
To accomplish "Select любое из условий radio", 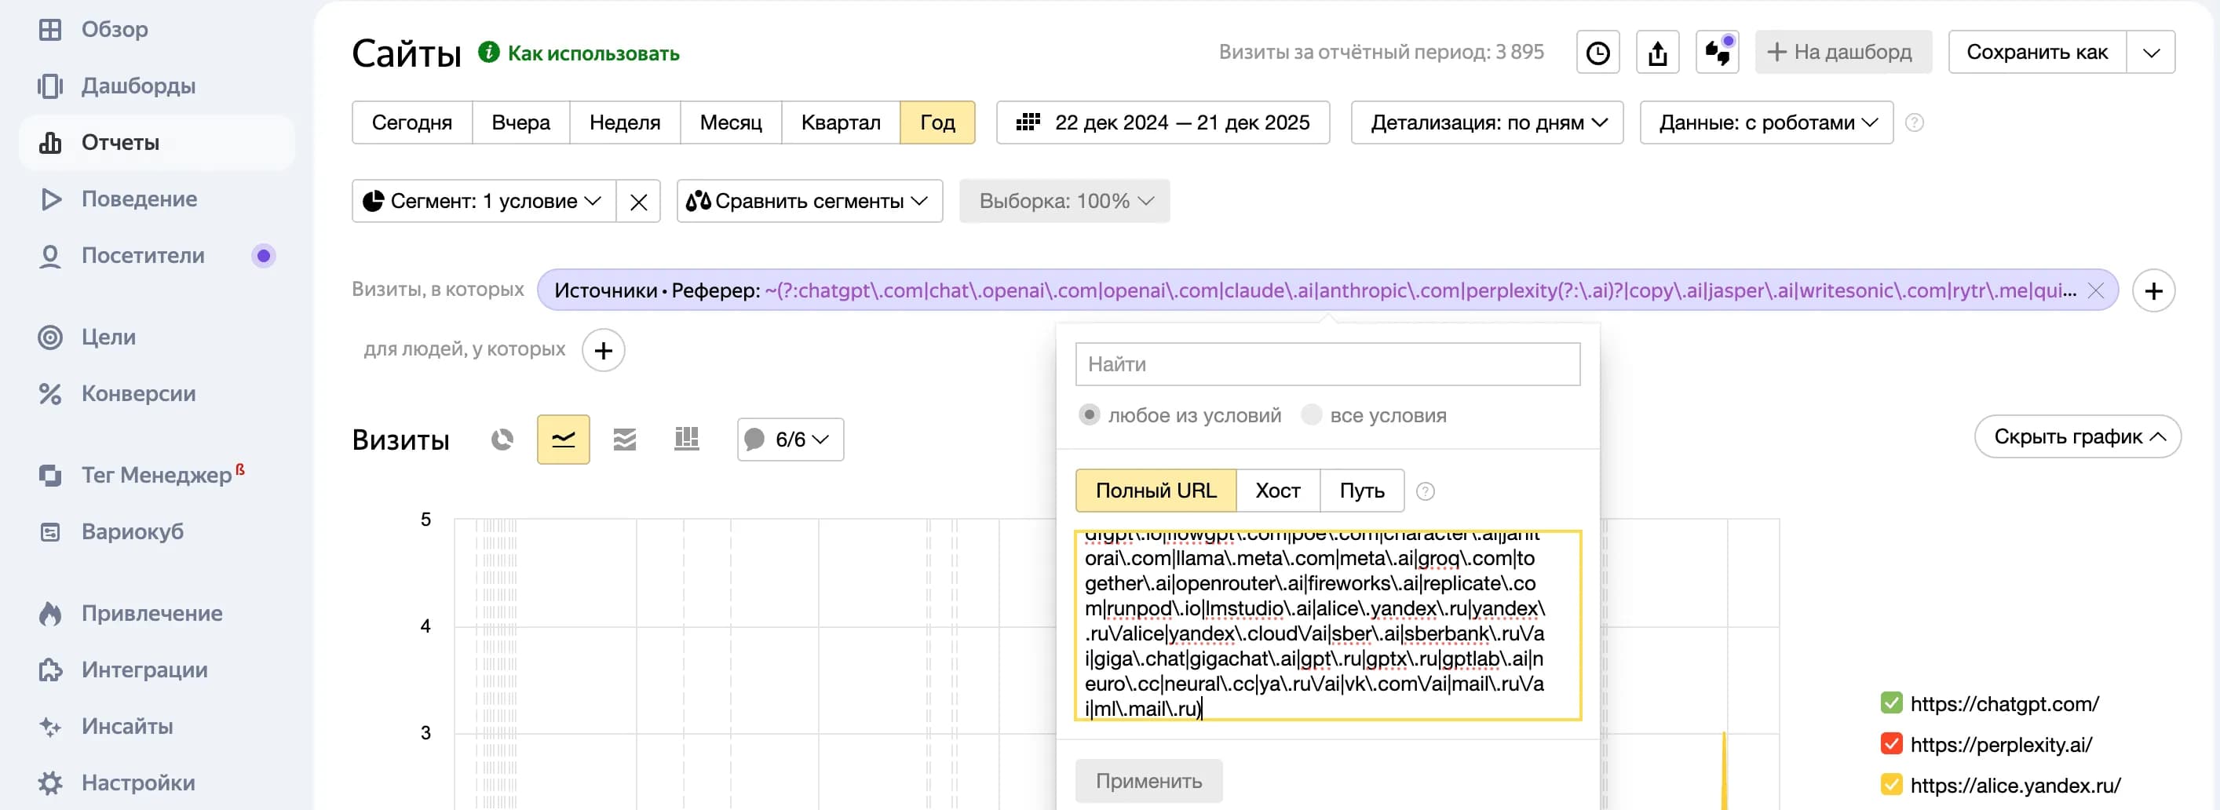I will [1090, 415].
